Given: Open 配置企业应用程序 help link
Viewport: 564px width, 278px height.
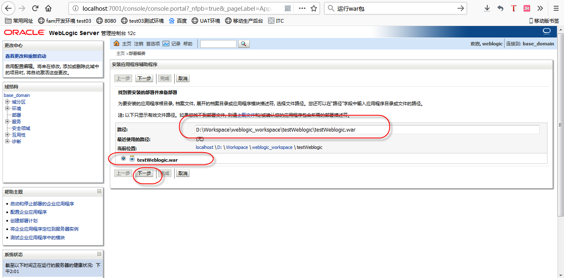Looking at the screenshot, I should [x=28, y=212].
